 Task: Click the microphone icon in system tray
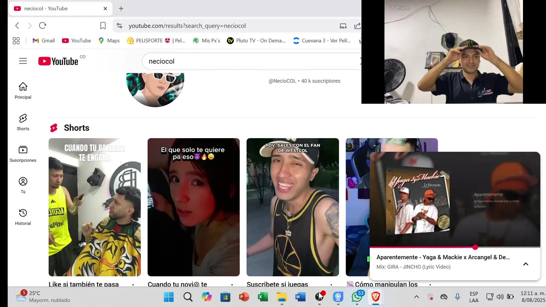(457, 297)
